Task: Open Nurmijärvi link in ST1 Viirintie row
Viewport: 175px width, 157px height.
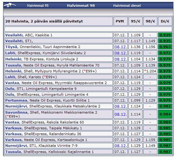Action: pos(16,146)
